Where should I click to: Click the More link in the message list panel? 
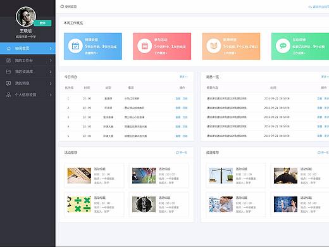[325, 77]
